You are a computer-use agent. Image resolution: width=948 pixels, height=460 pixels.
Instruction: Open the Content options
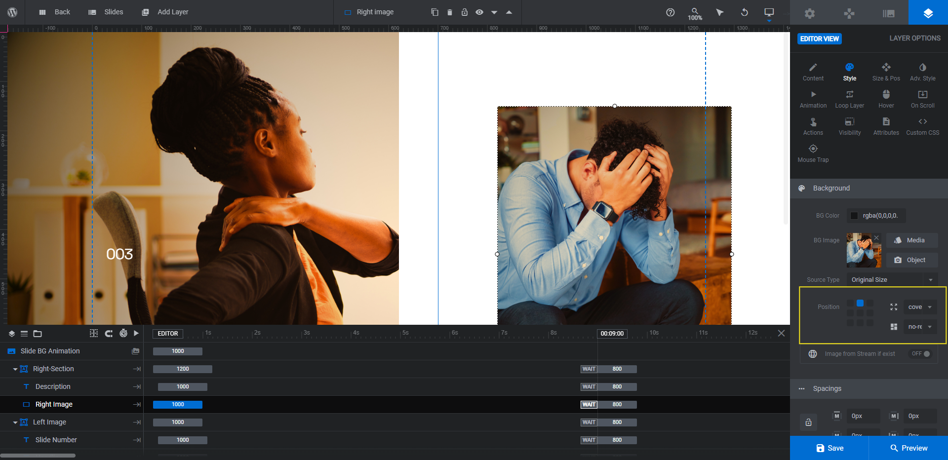tap(813, 72)
